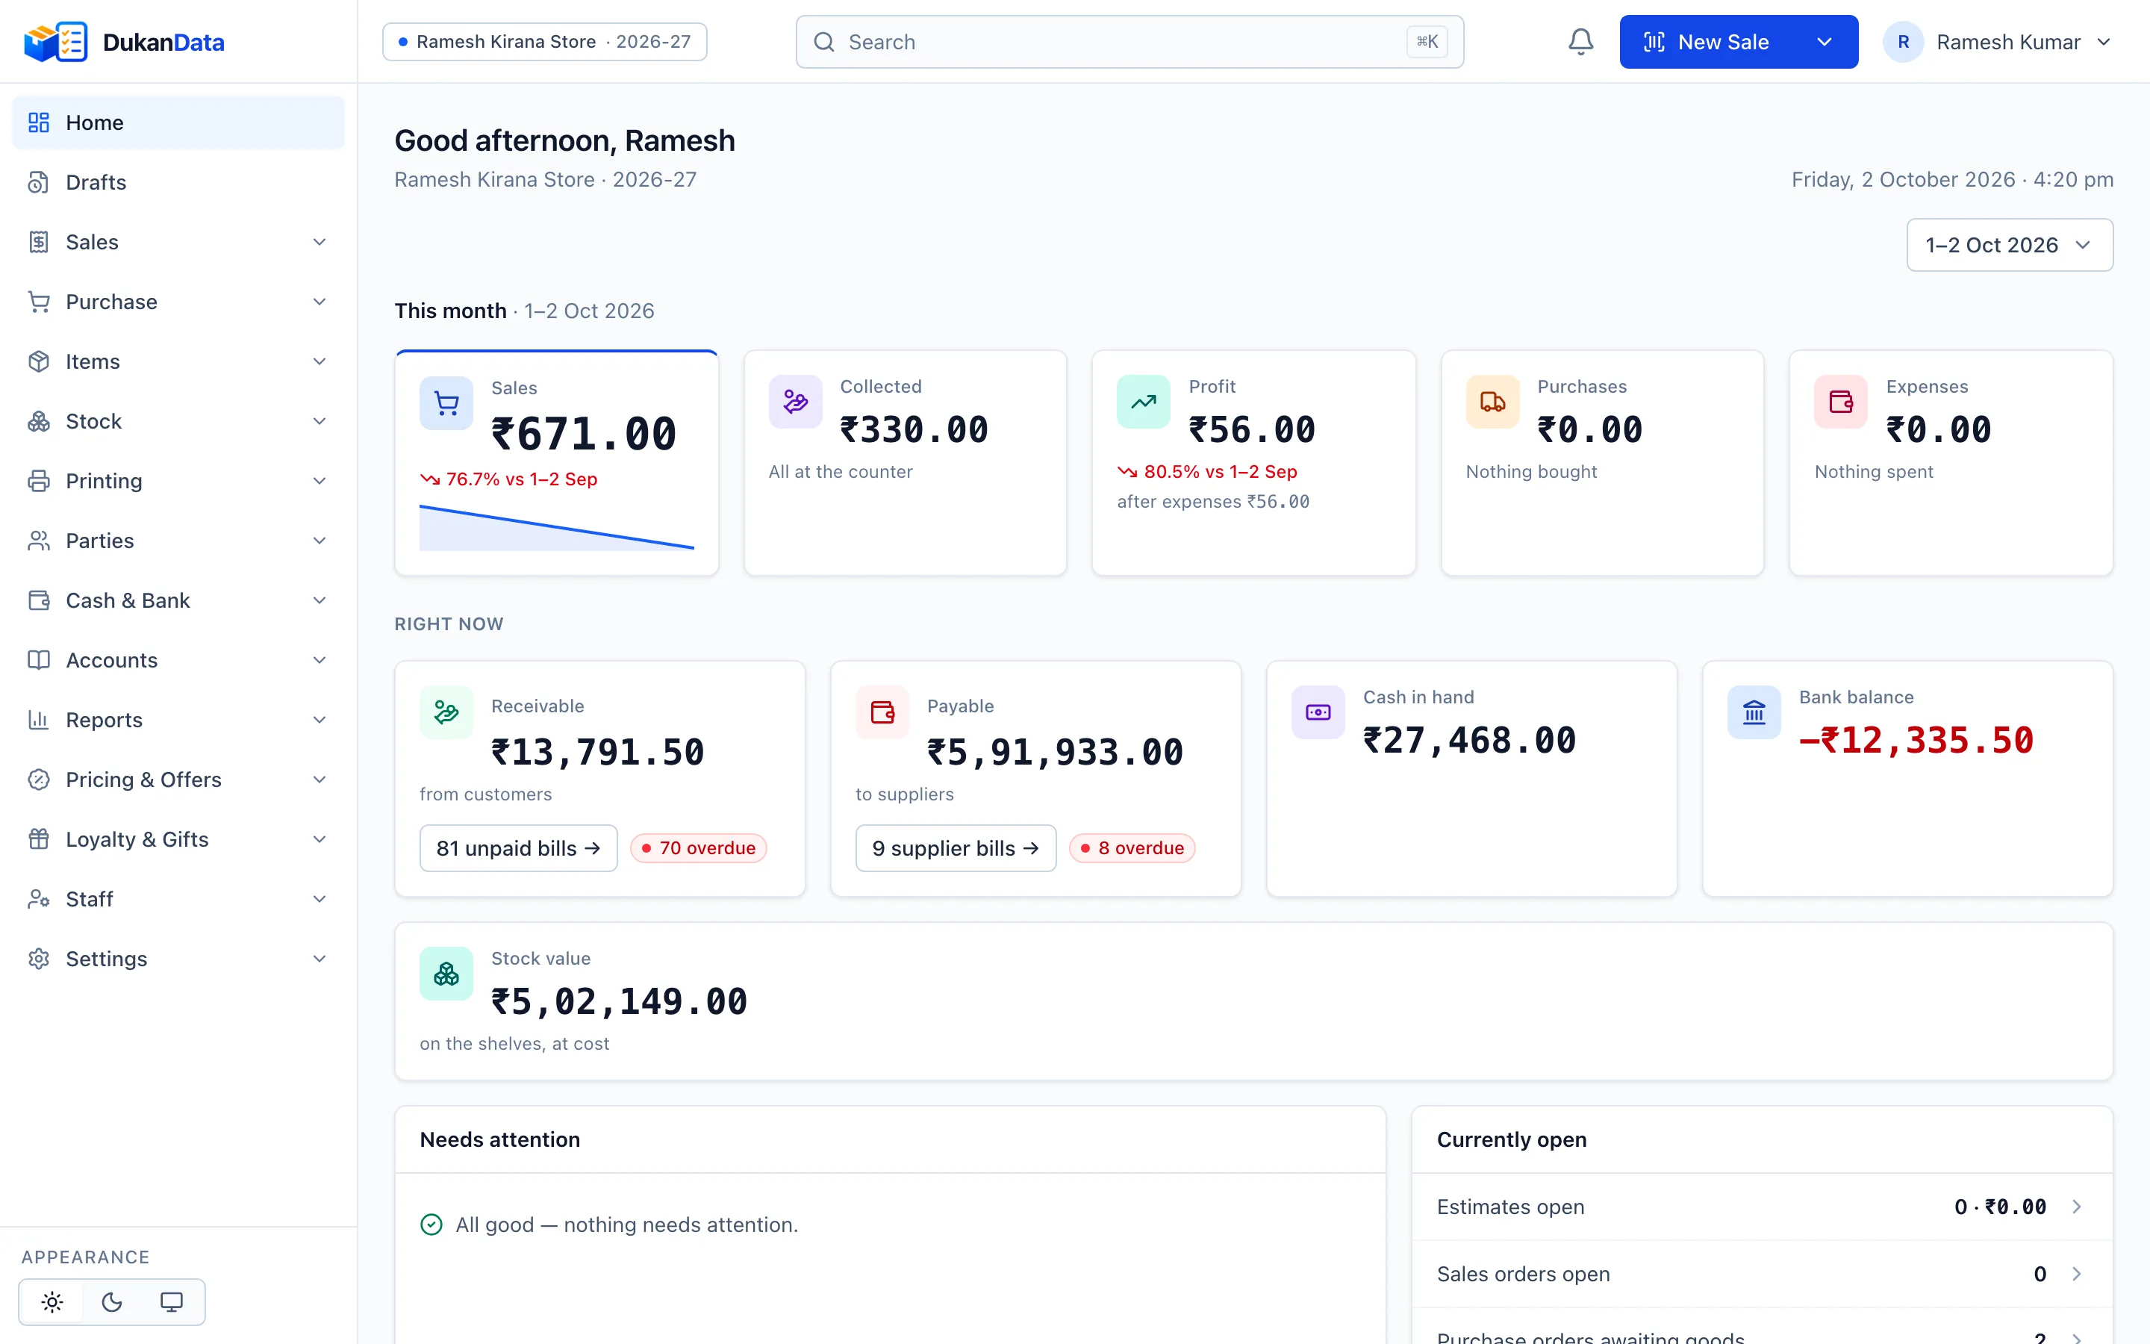The image size is (2150, 1344).
Task: Click the ₹5,02,149.00 stock value amount
Action: pos(619,1002)
